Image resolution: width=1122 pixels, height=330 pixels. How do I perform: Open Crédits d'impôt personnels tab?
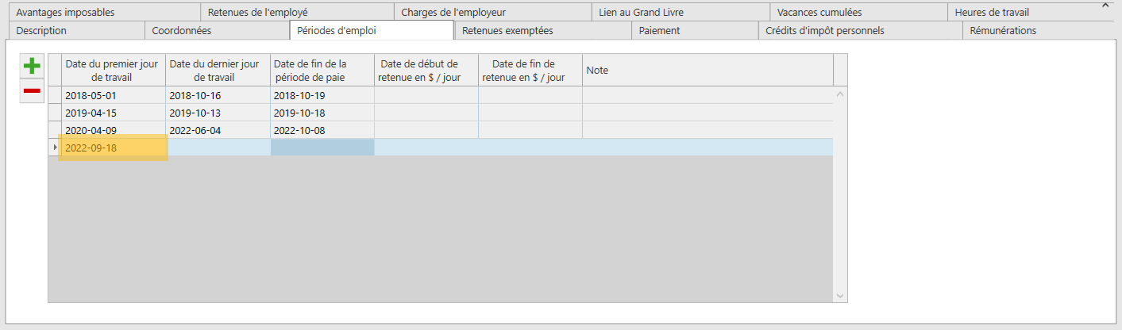pyautogui.click(x=860, y=31)
